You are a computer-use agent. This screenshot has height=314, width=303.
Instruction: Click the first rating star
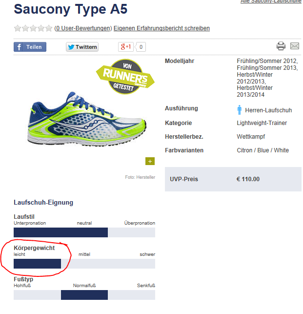18,28
